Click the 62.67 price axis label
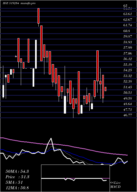 (x=128, y=19)
